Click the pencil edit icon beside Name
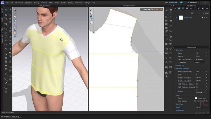211x119 pixels. click(x=206, y=53)
